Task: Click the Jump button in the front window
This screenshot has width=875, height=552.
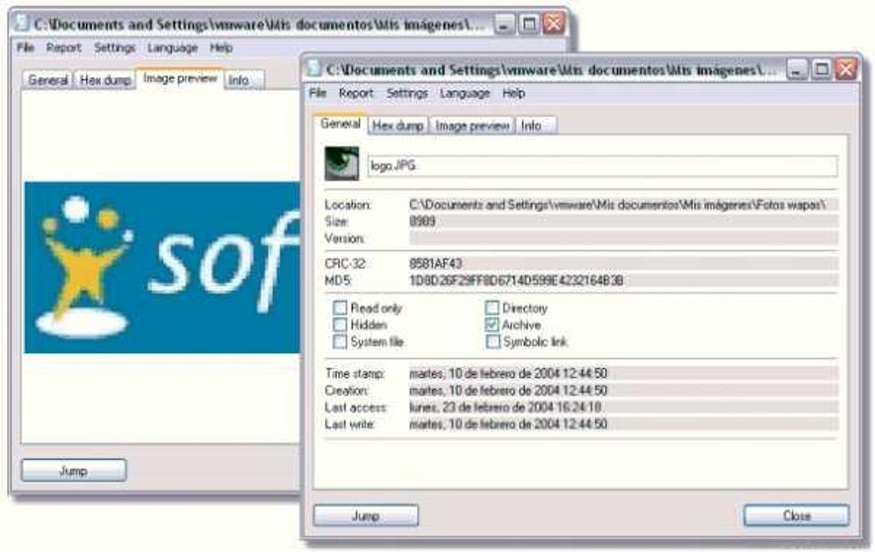Action: tap(366, 516)
